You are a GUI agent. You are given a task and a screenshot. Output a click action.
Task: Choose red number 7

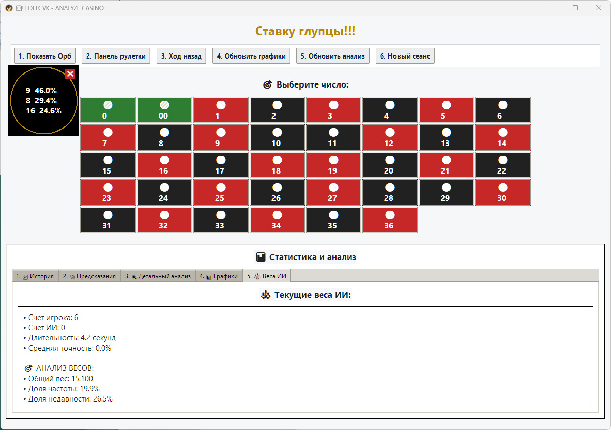click(x=108, y=137)
